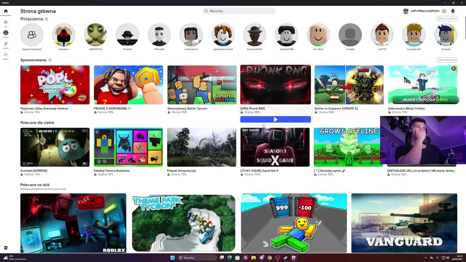Open friend wiktoriaxvss's profile
The width and height of the screenshot is (466, 262).
(191, 35)
